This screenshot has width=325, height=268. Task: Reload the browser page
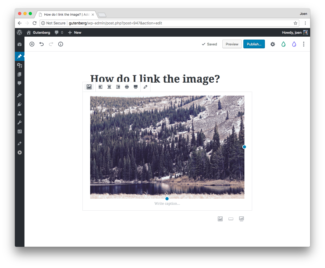[x=35, y=23]
